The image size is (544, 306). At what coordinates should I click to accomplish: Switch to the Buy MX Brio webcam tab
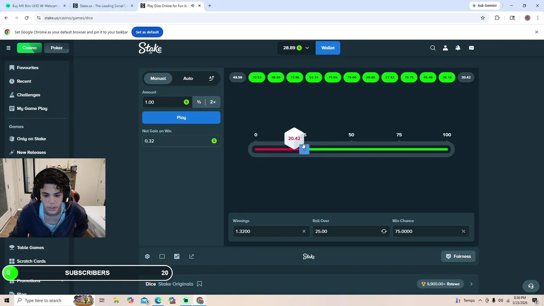tap(35, 6)
